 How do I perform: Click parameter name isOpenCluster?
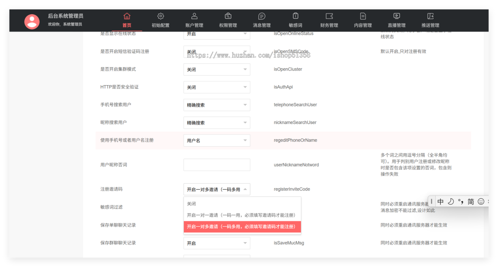coord(288,69)
